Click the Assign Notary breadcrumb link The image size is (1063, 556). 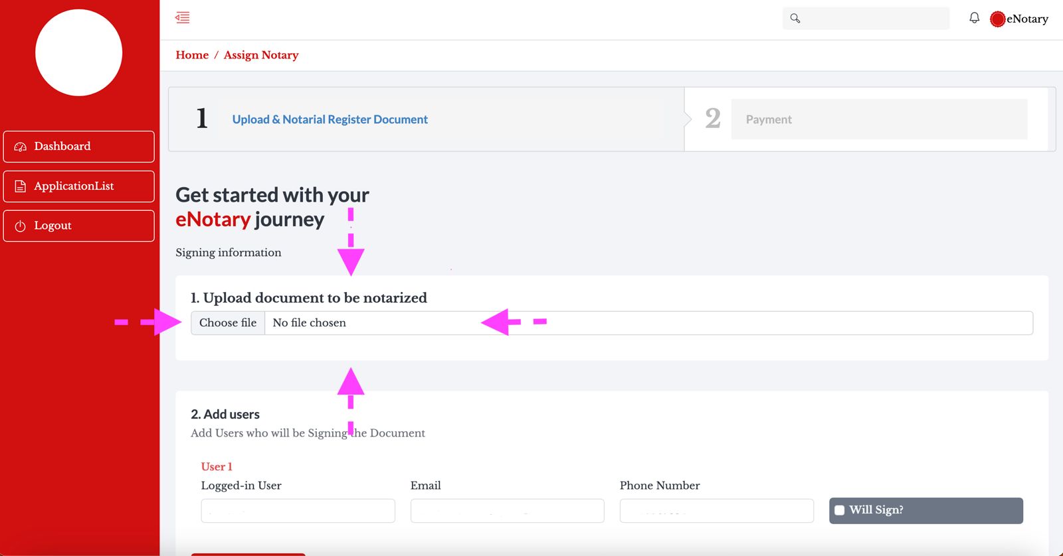pos(261,55)
